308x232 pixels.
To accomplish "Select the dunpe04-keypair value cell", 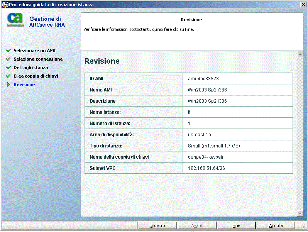I will coord(238,157).
